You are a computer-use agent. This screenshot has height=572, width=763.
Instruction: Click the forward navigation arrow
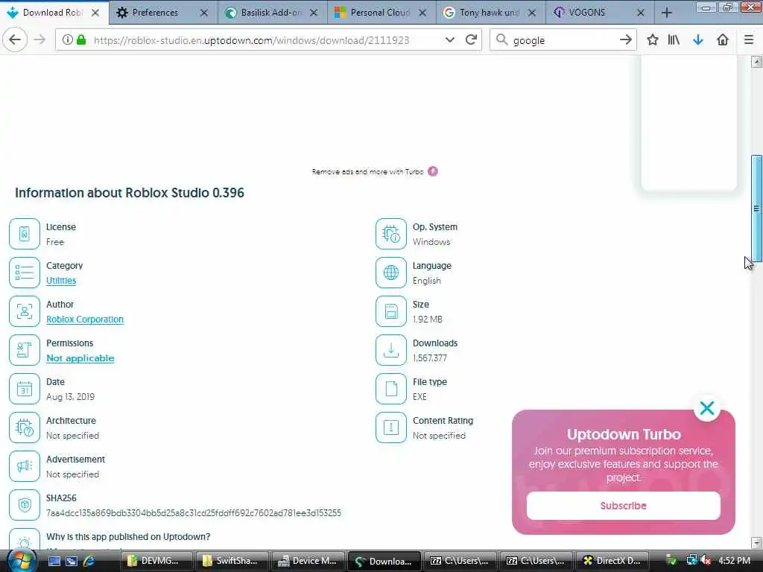click(x=40, y=40)
